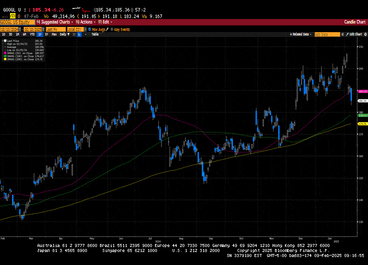368x265 pixels.
Task: Open the Suggested Charts menu
Action: click(x=56, y=22)
